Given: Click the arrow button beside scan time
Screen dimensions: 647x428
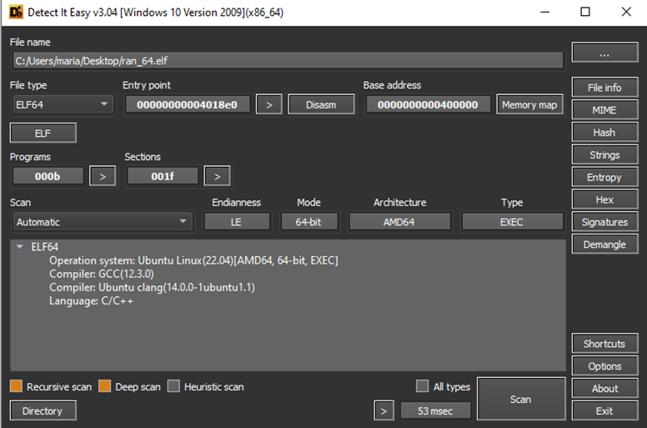Looking at the screenshot, I should (x=383, y=410).
